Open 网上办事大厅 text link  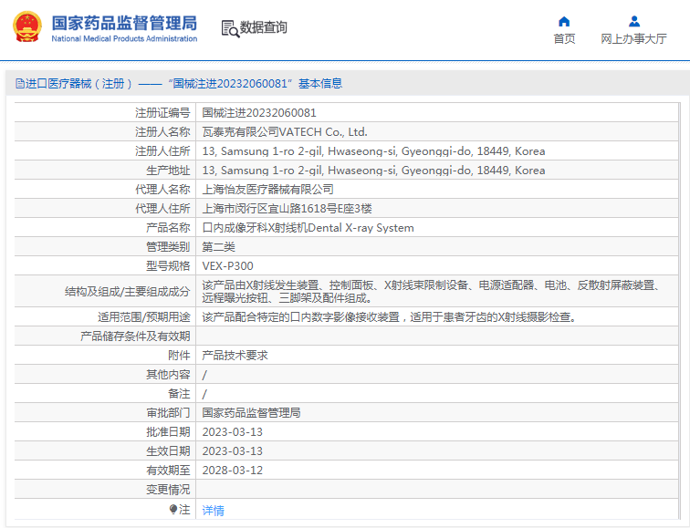[633, 39]
